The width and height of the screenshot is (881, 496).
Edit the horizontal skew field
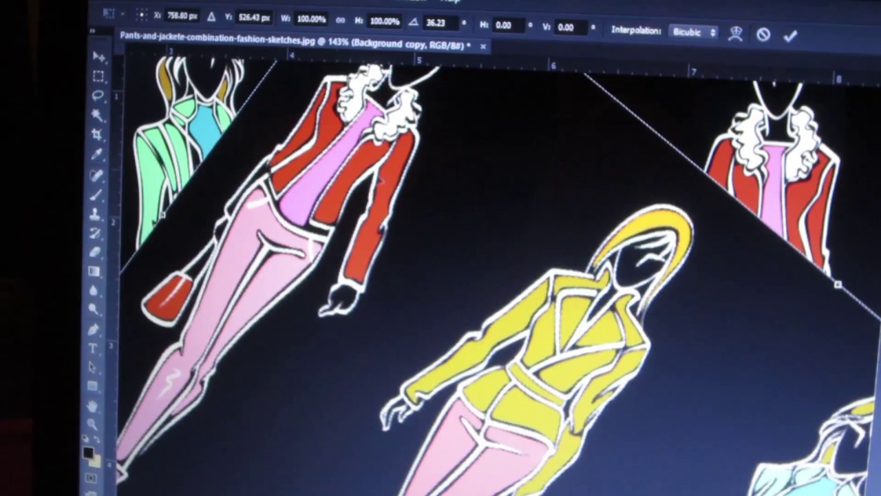click(507, 25)
